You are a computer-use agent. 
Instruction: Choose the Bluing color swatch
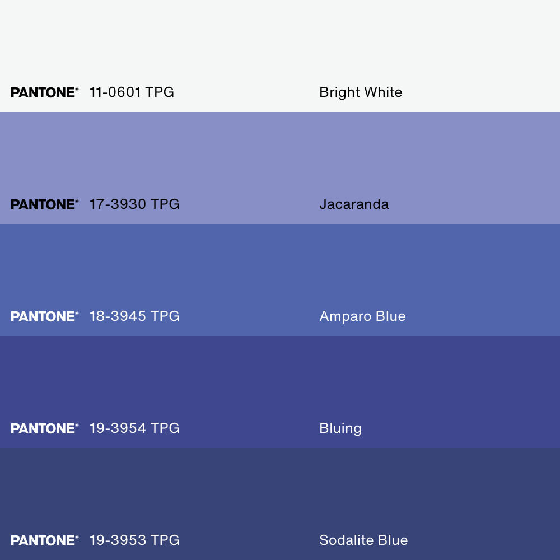(280, 381)
